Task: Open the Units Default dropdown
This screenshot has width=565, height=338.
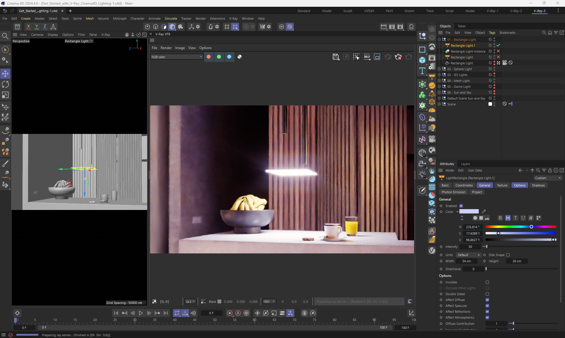Action: [468, 255]
